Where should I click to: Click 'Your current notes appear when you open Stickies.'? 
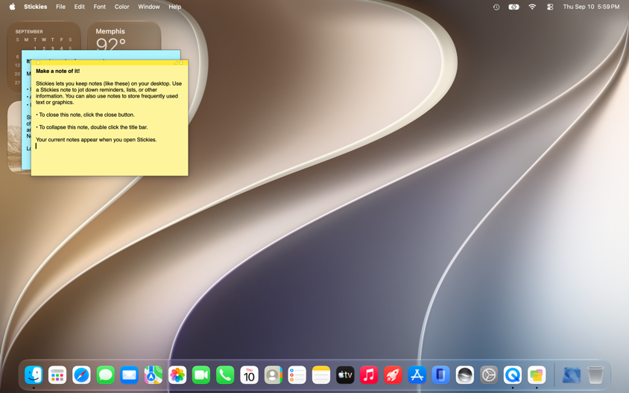[x=96, y=139]
